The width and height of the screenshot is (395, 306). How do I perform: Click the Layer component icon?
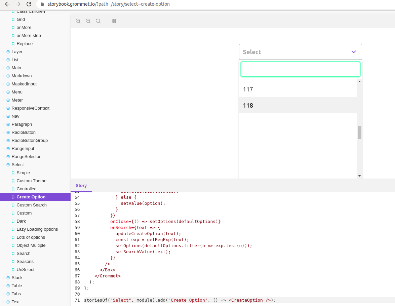8,52
